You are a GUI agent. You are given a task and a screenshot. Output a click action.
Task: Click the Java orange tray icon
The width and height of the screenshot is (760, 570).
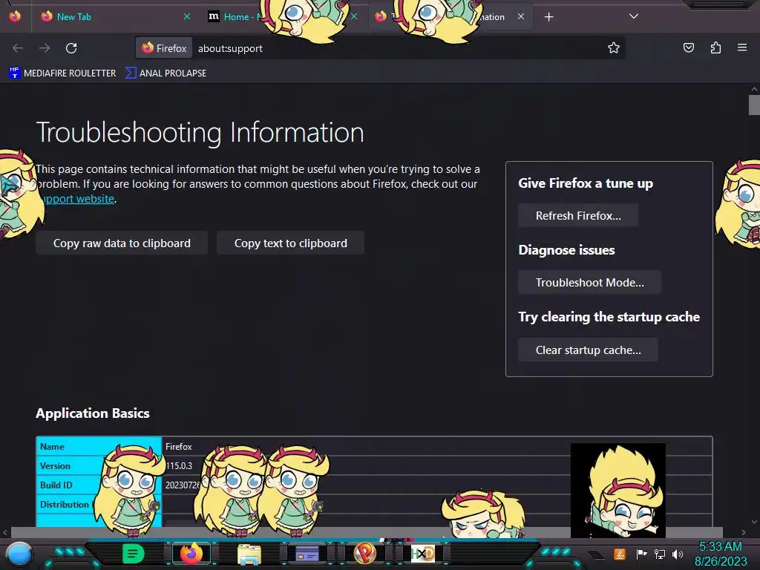pos(620,554)
